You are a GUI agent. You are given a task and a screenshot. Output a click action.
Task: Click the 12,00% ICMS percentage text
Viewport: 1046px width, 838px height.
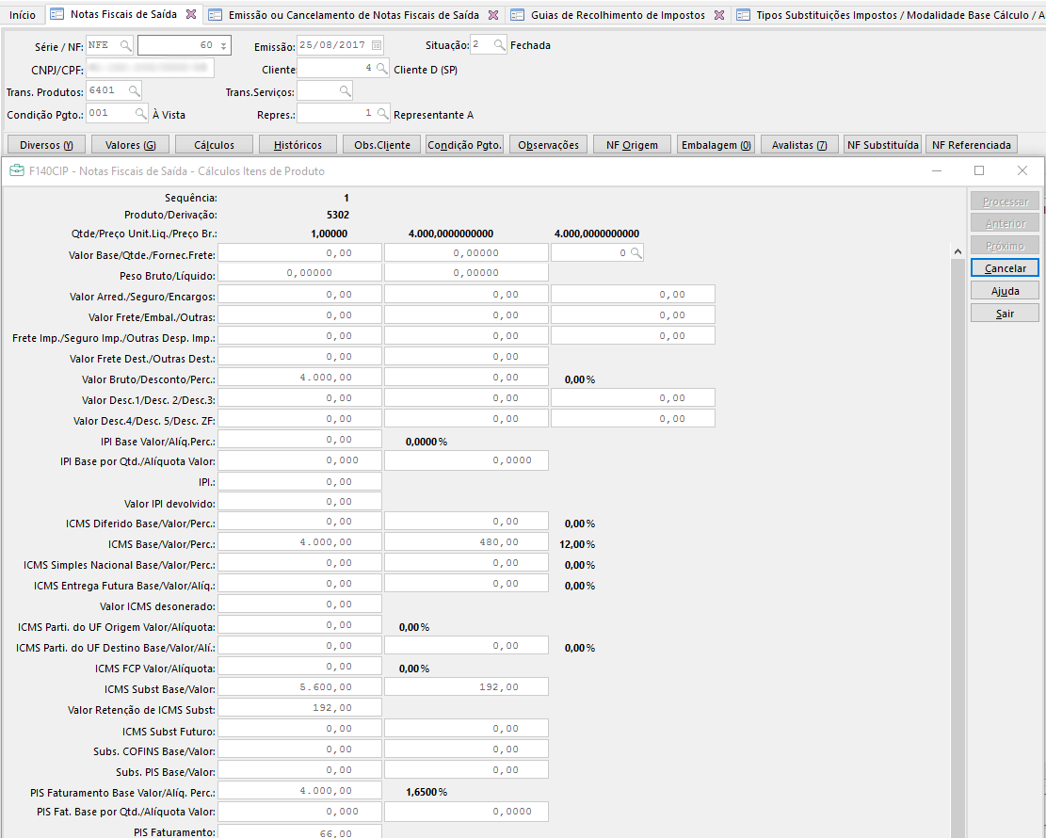click(577, 544)
